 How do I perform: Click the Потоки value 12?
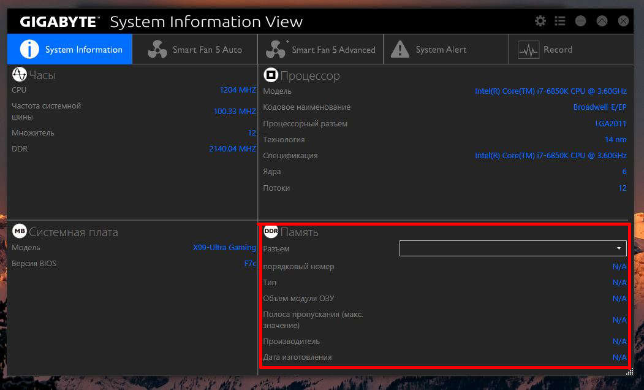(622, 188)
